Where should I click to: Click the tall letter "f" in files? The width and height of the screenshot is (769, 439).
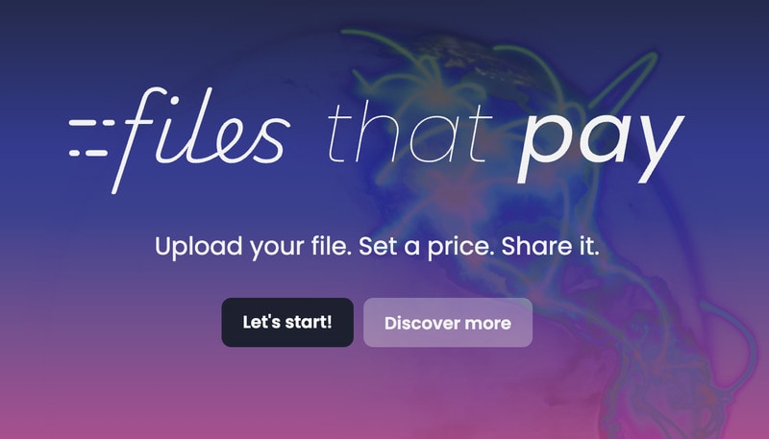tap(139, 140)
